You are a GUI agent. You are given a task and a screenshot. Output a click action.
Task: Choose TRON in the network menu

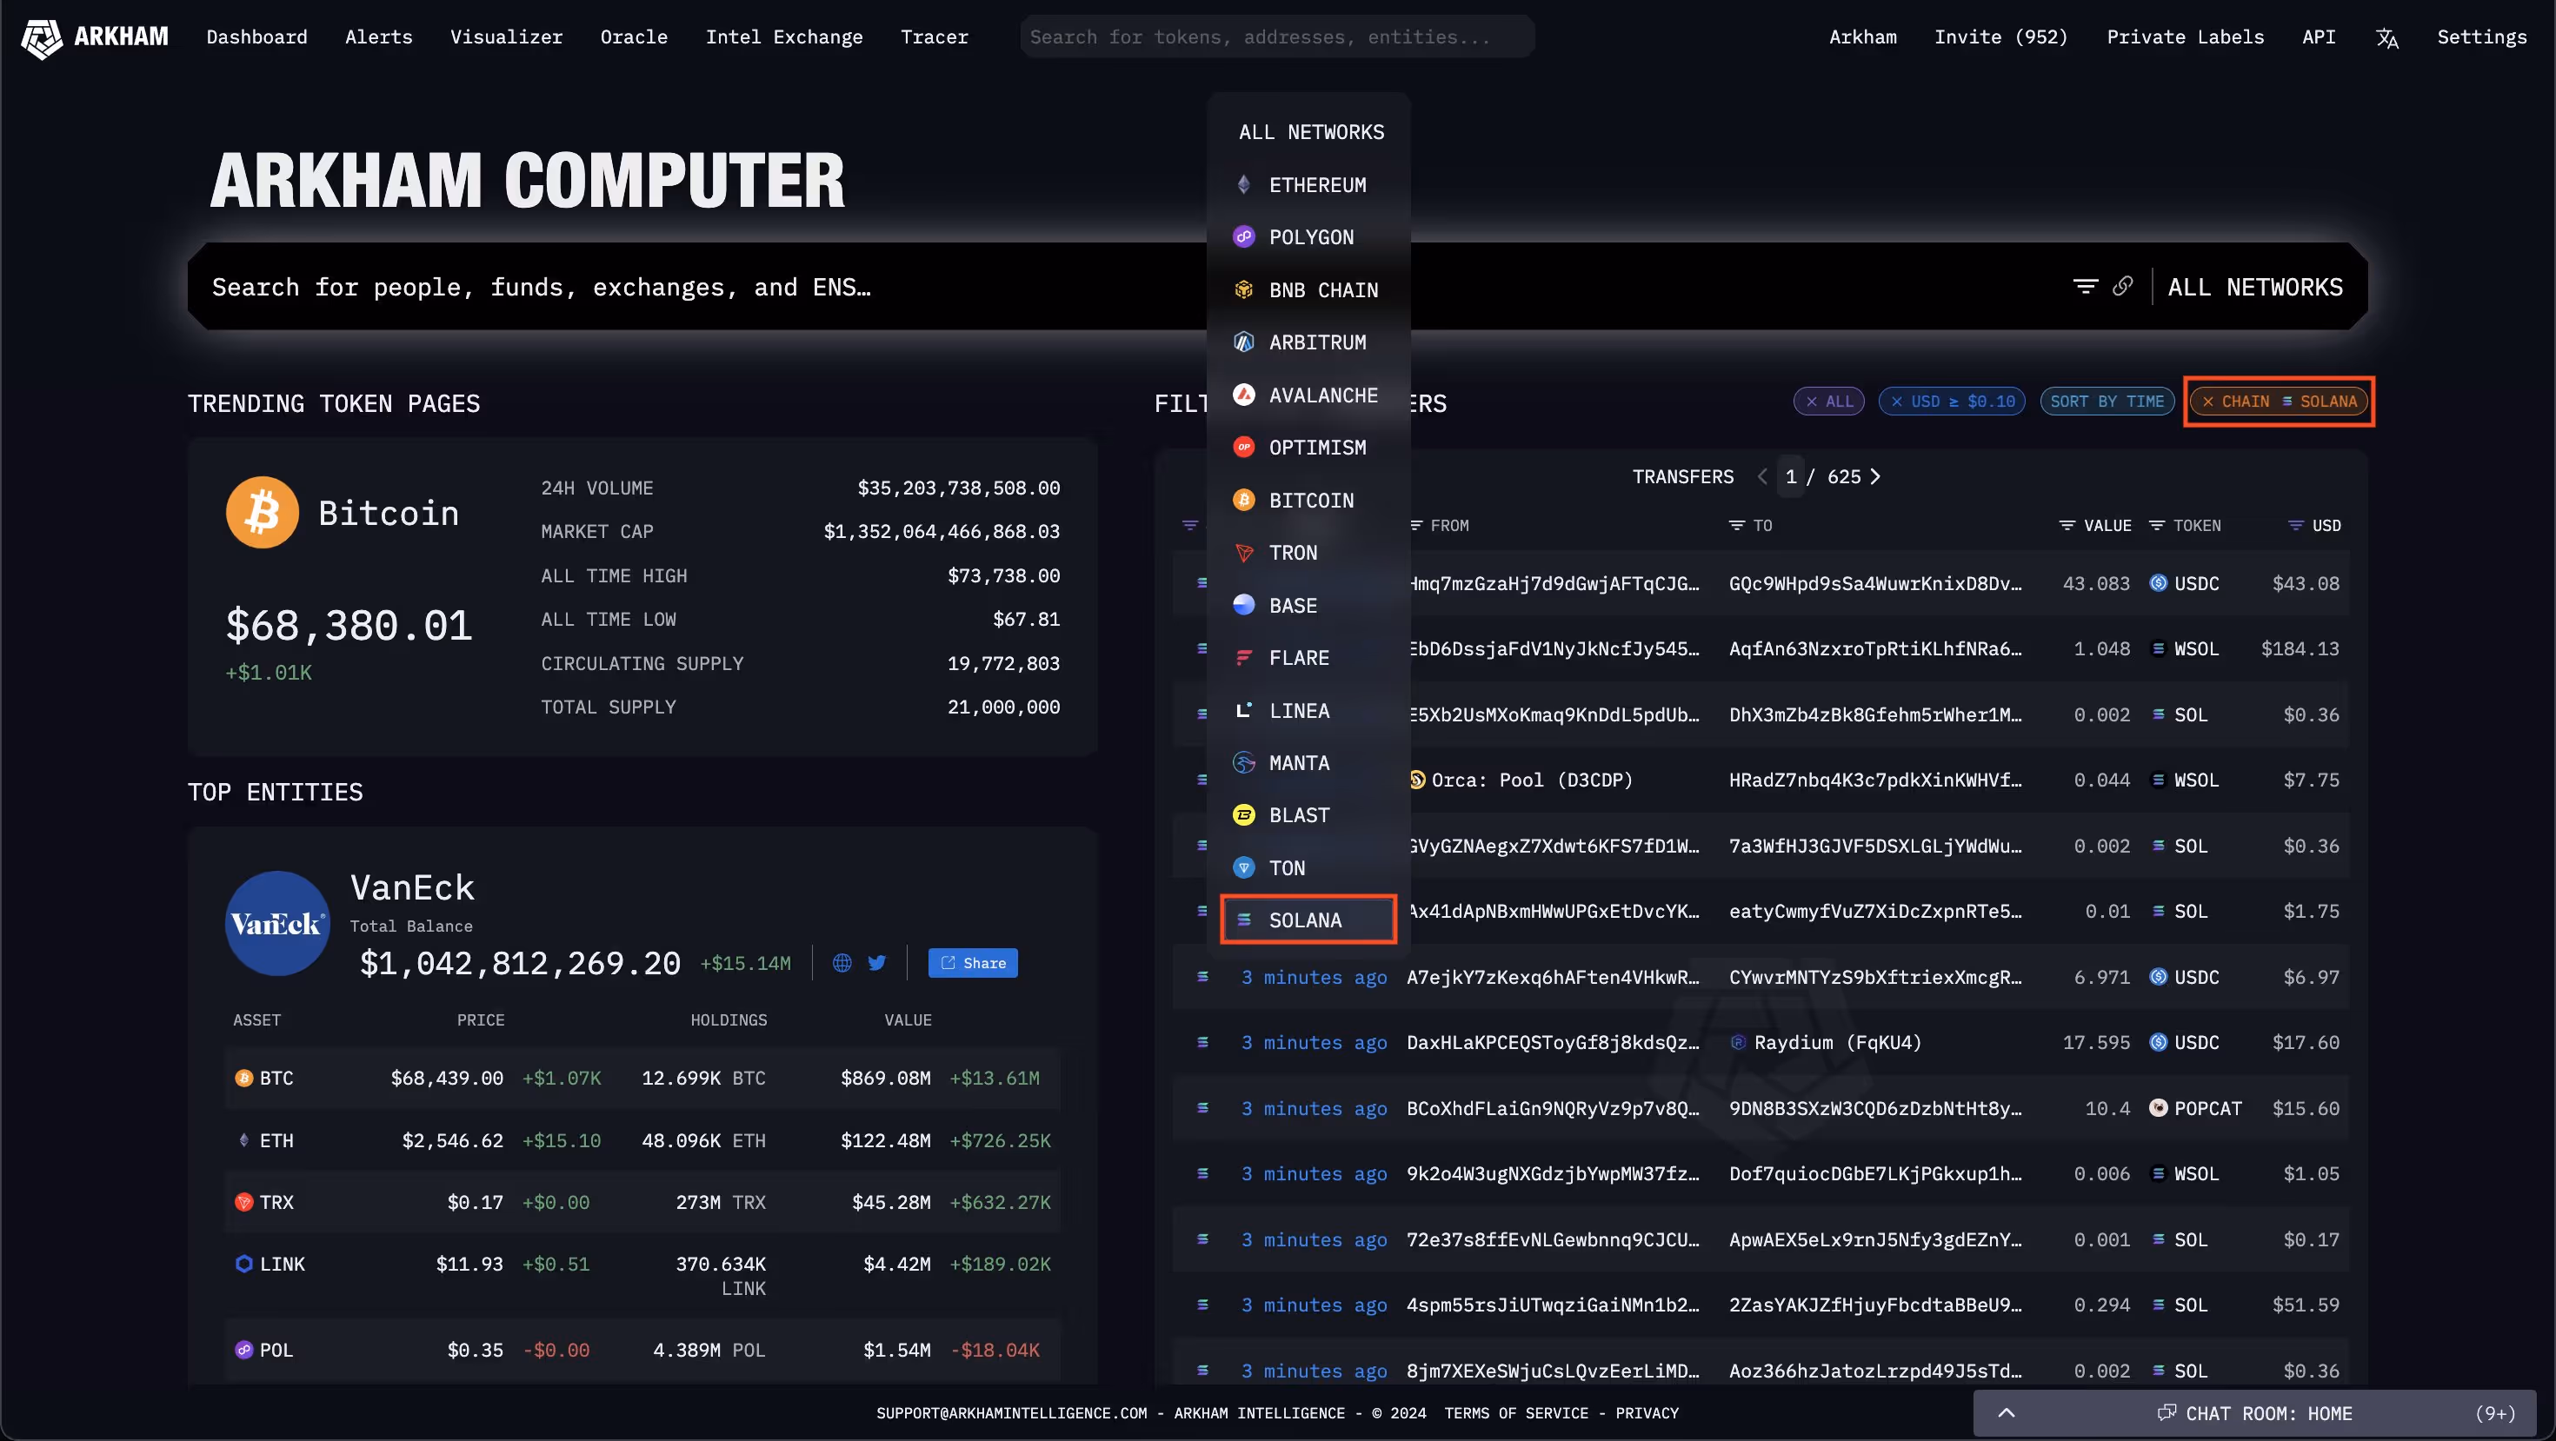coord(1293,554)
